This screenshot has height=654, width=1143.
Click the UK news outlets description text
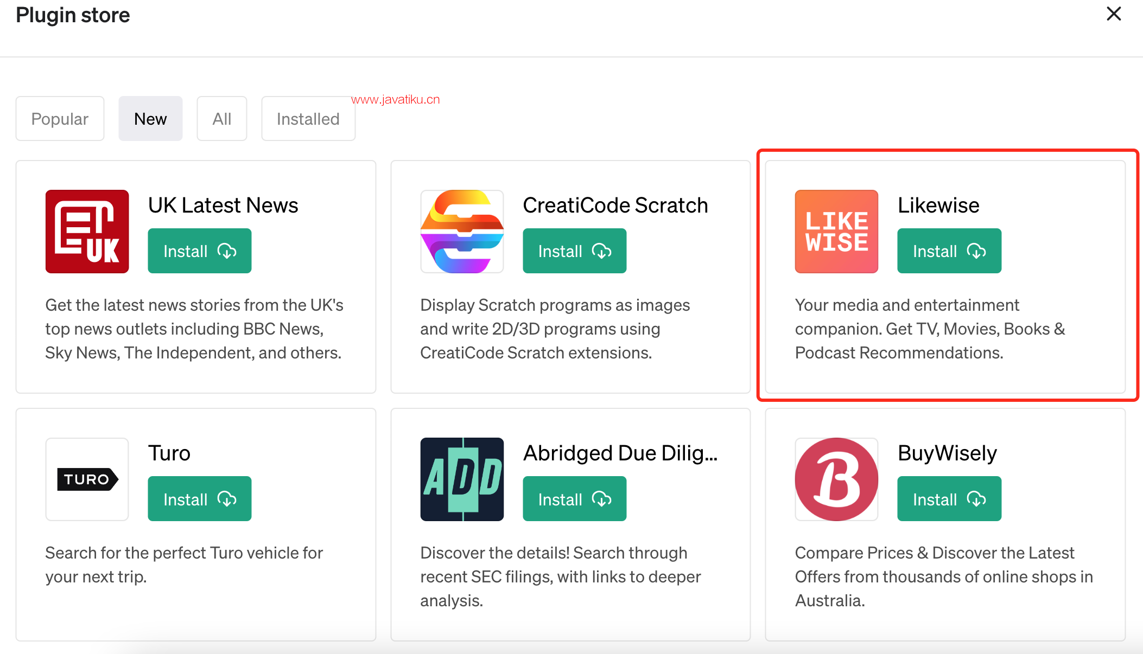click(x=194, y=329)
